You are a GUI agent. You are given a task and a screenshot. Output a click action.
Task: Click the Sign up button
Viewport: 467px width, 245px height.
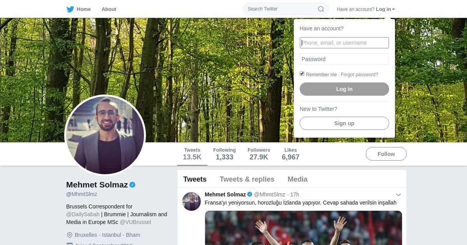pyautogui.click(x=344, y=123)
